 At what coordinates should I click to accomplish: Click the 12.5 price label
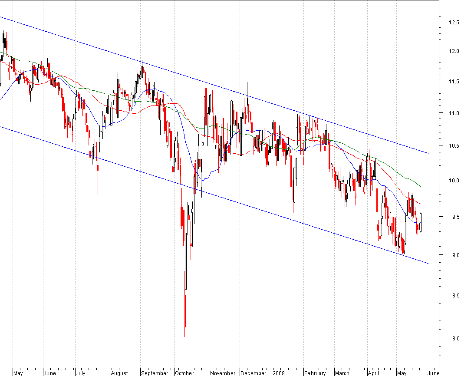[x=454, y=22]
